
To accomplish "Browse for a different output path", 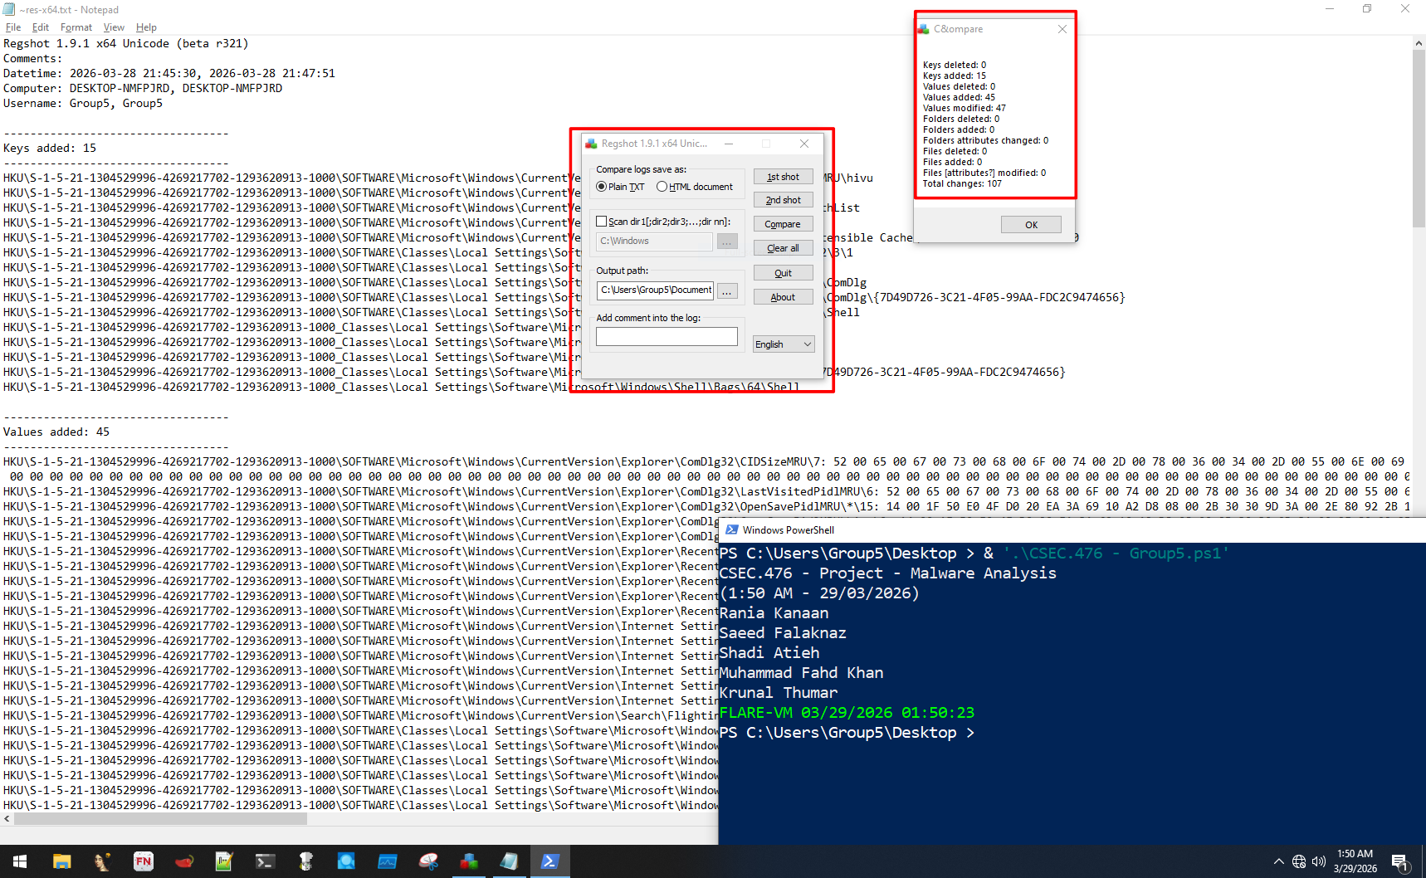I will click(x=727, y=290).
